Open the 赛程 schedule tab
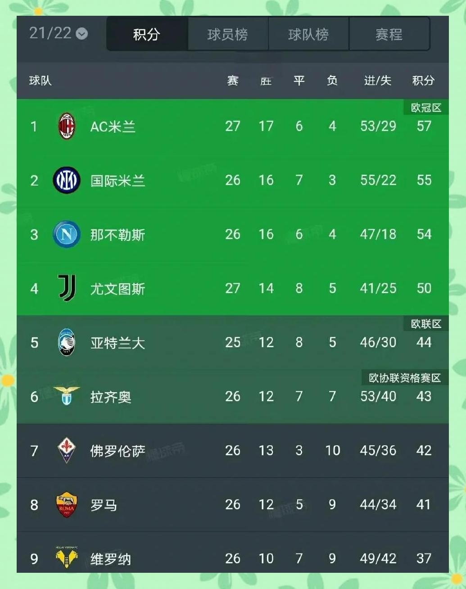 (x=389, y=34)
